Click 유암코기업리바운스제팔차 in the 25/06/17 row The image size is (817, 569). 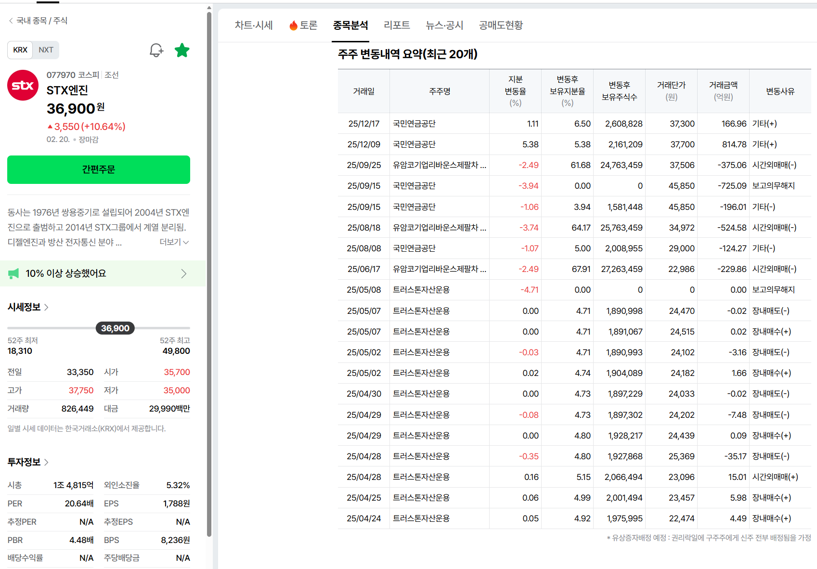(440, 269)
